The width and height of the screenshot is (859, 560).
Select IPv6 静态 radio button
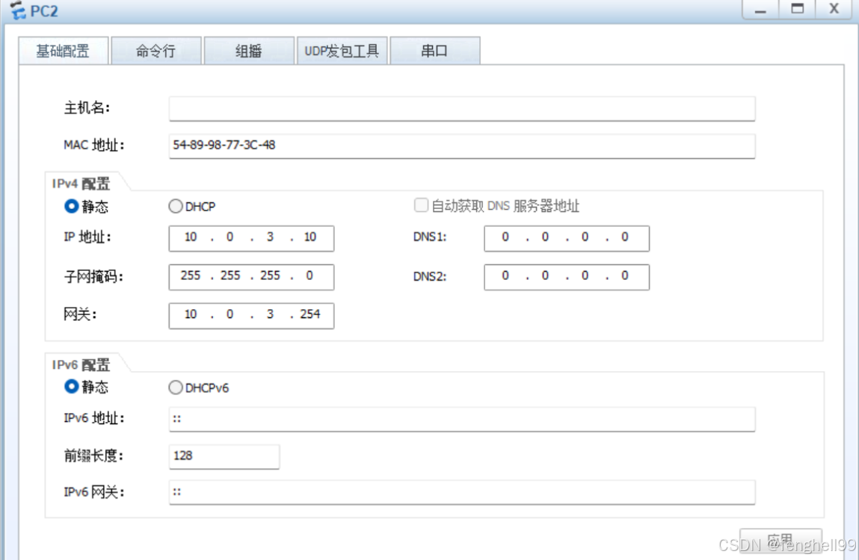click(71, 387)
